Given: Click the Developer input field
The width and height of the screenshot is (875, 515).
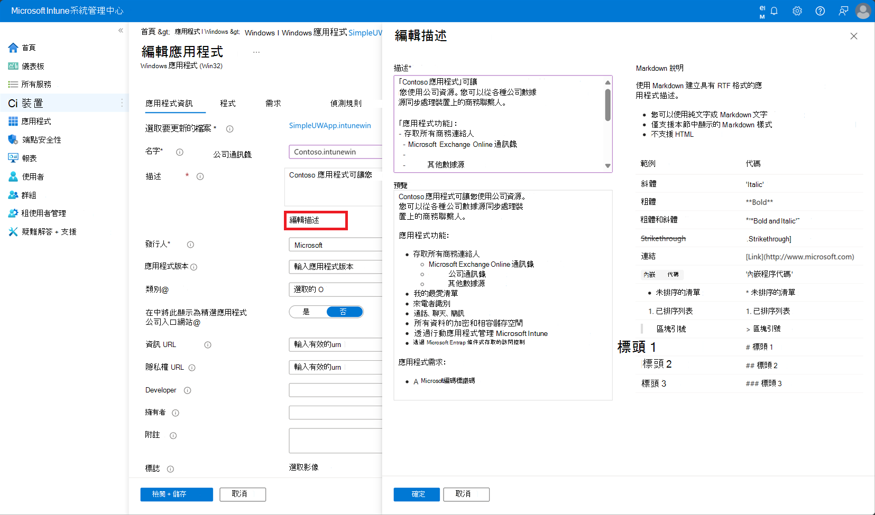Looking at the screenshot, I should coord(336,390).
